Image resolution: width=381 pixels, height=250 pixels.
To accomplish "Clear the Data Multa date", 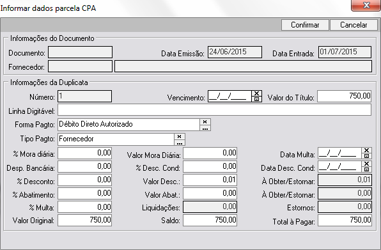I will point(367,150).
